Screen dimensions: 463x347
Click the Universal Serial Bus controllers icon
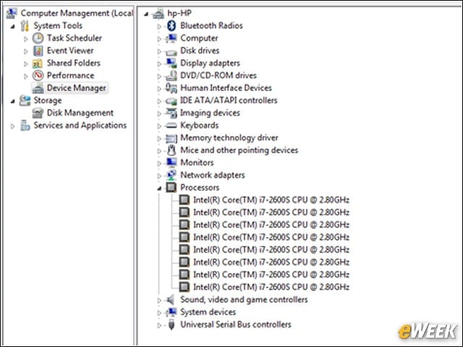(171, 325)
